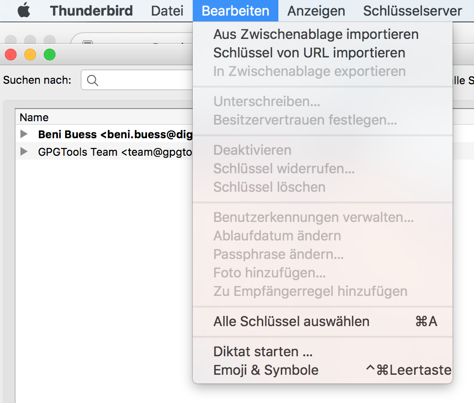Click the search magnifier icon
This screenshot has width=474, height=403.
pos(92,80)
